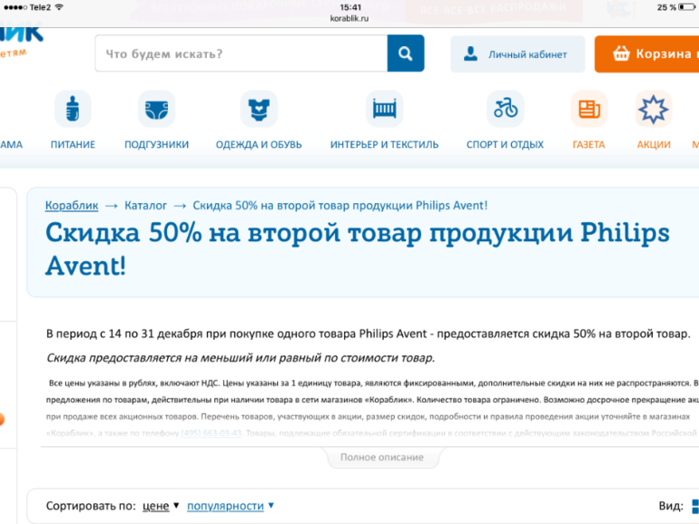
Task: Click the crib Интерьер и текстиль icon
Action: (384, 110)
